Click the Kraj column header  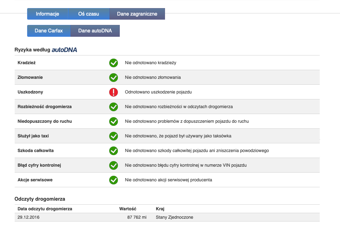pyautogui.click(x=160, y=209)
